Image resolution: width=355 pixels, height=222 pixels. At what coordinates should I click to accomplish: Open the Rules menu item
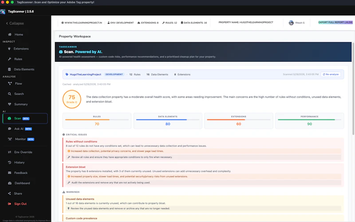[x=18, y=59]
